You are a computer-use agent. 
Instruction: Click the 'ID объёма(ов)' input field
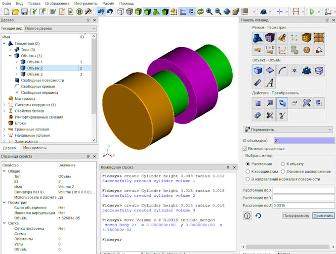[x=304, y=141]
